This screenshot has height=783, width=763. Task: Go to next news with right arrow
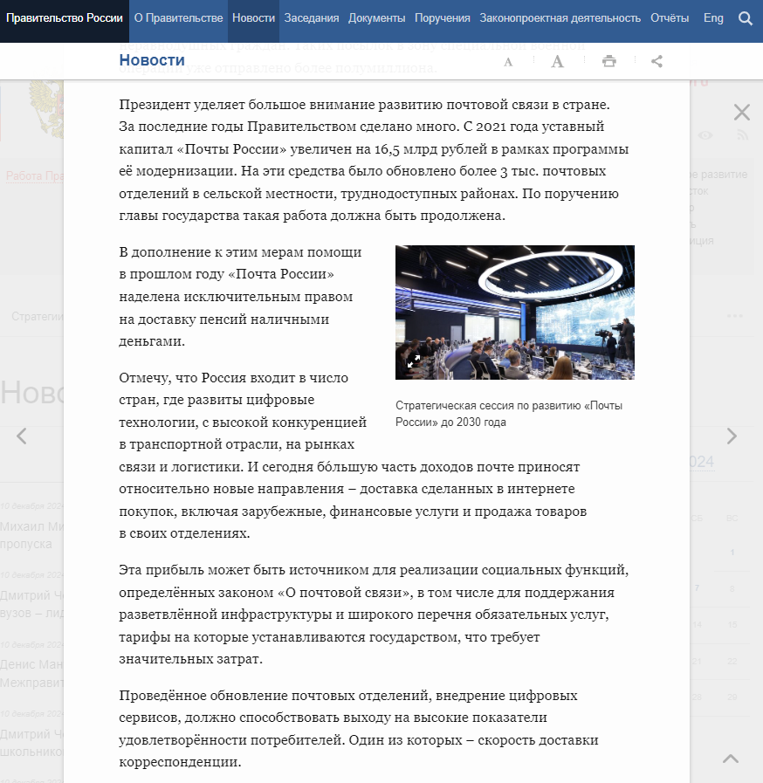pyautogui.click(x=732, y=436)
